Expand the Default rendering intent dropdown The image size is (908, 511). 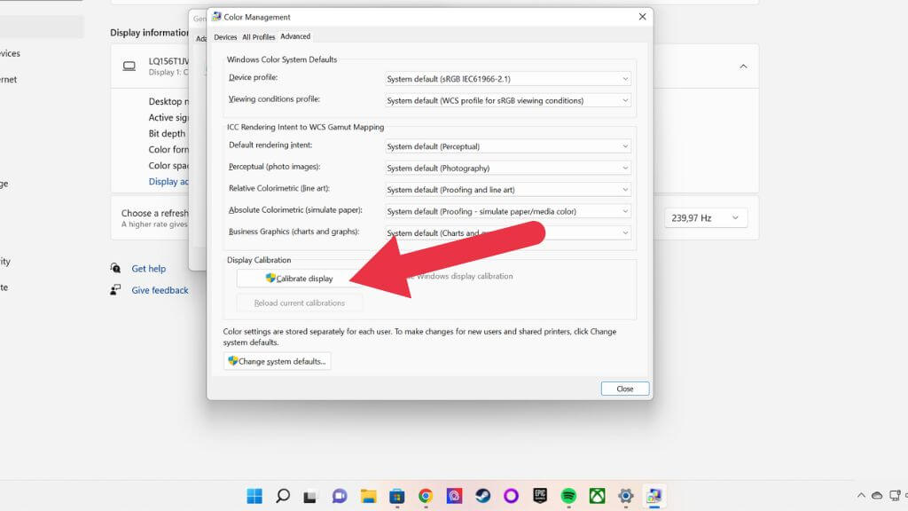pos(508,146)
